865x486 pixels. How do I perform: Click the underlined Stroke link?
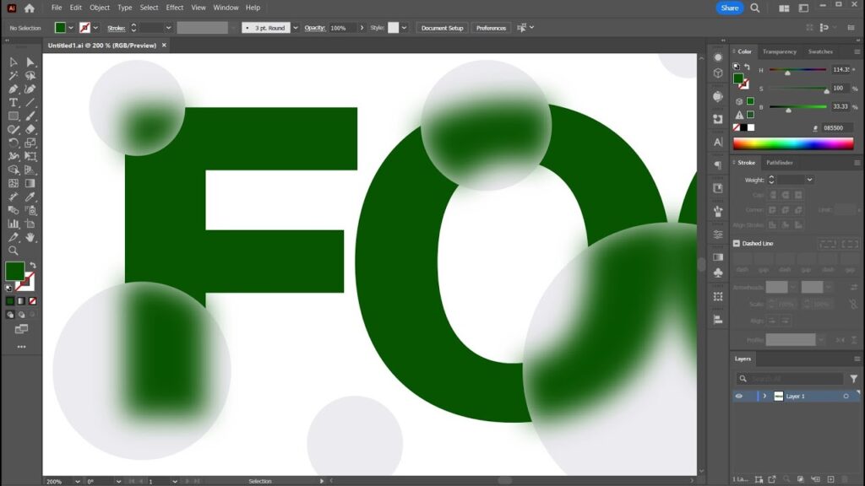pos(116,28)
